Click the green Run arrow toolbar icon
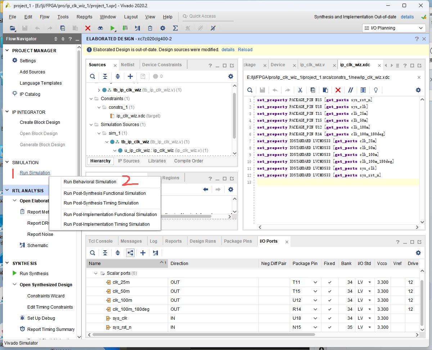This screenshot has height=350, width=432. (113, 28)
